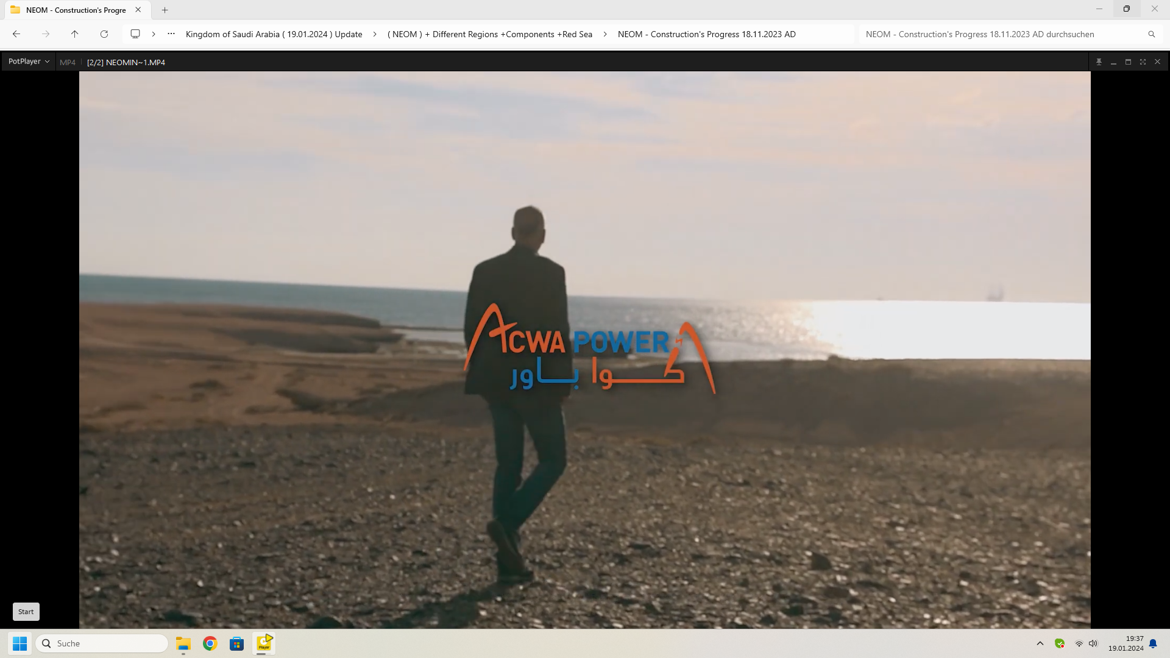Pin PotPlayer window on top
The height and width of the screenshot is (658, 1170).
(1099, 62)
